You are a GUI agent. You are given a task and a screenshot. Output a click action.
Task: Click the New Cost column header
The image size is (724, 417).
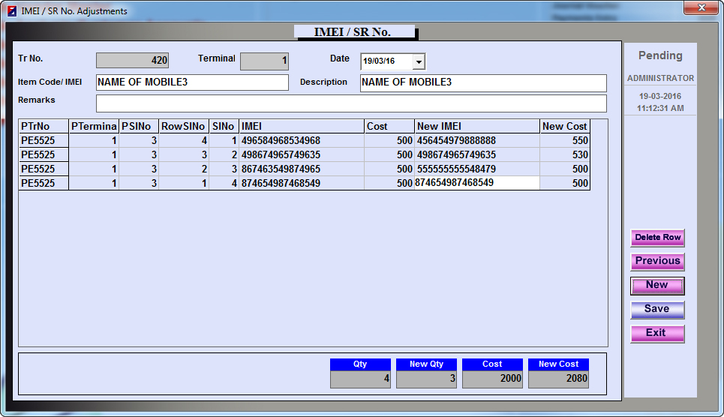point(564,127)
